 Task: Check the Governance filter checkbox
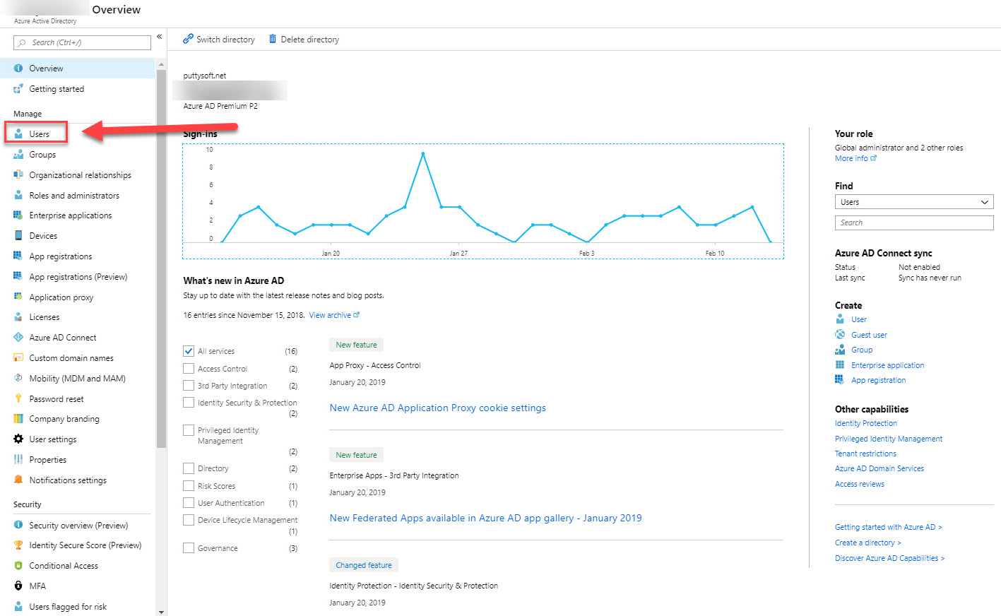[x=189, y=548]
